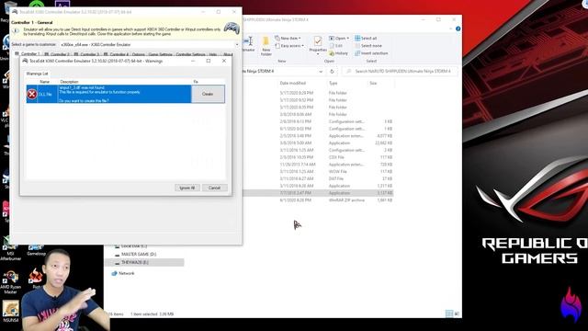Switch to the Controller 3 tab
This screenshot has width=588, height=331.
(x=87, y=54)
